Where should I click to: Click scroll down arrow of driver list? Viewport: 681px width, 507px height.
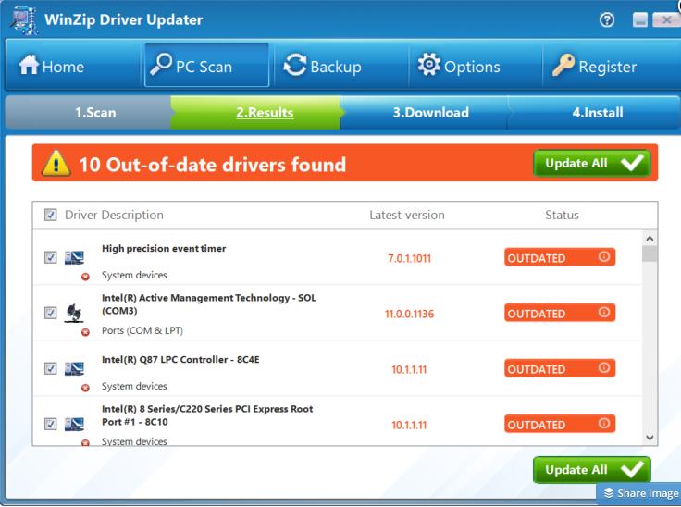coord(650,438)
